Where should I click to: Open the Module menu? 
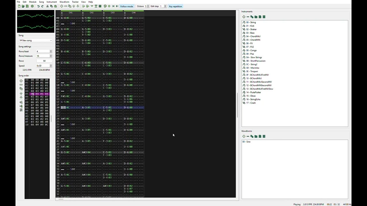tap(33, 2)
